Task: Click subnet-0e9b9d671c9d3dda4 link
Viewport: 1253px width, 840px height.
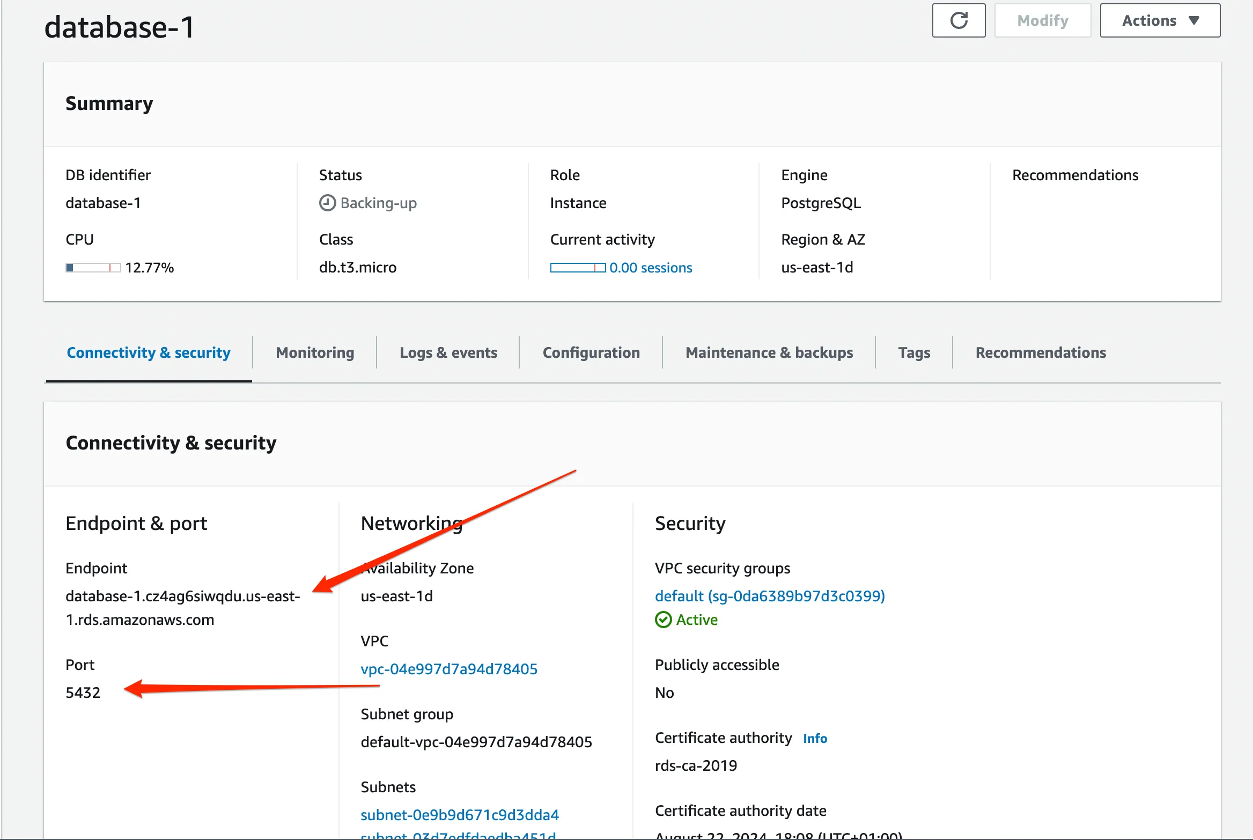Action: click(x=459, y=814)
